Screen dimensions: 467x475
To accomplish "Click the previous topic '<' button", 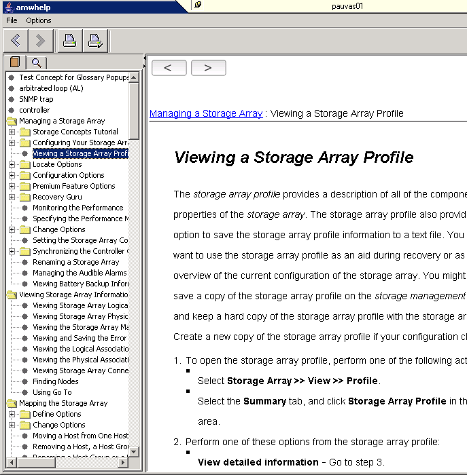I will [168, 68].
